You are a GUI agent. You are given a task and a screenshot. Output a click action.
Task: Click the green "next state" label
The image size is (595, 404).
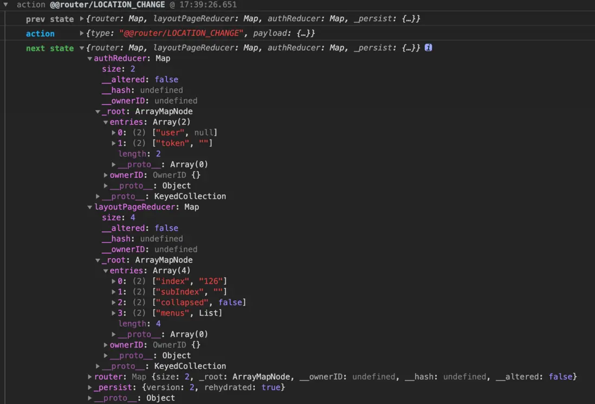pyautogui.click(x=50, y=48)
